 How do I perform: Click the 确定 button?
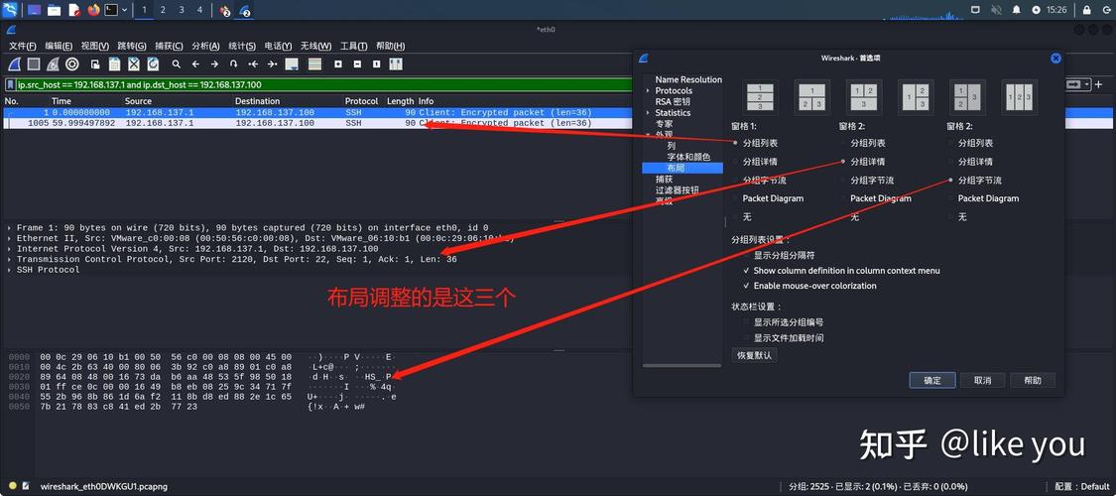pos(931,380)
